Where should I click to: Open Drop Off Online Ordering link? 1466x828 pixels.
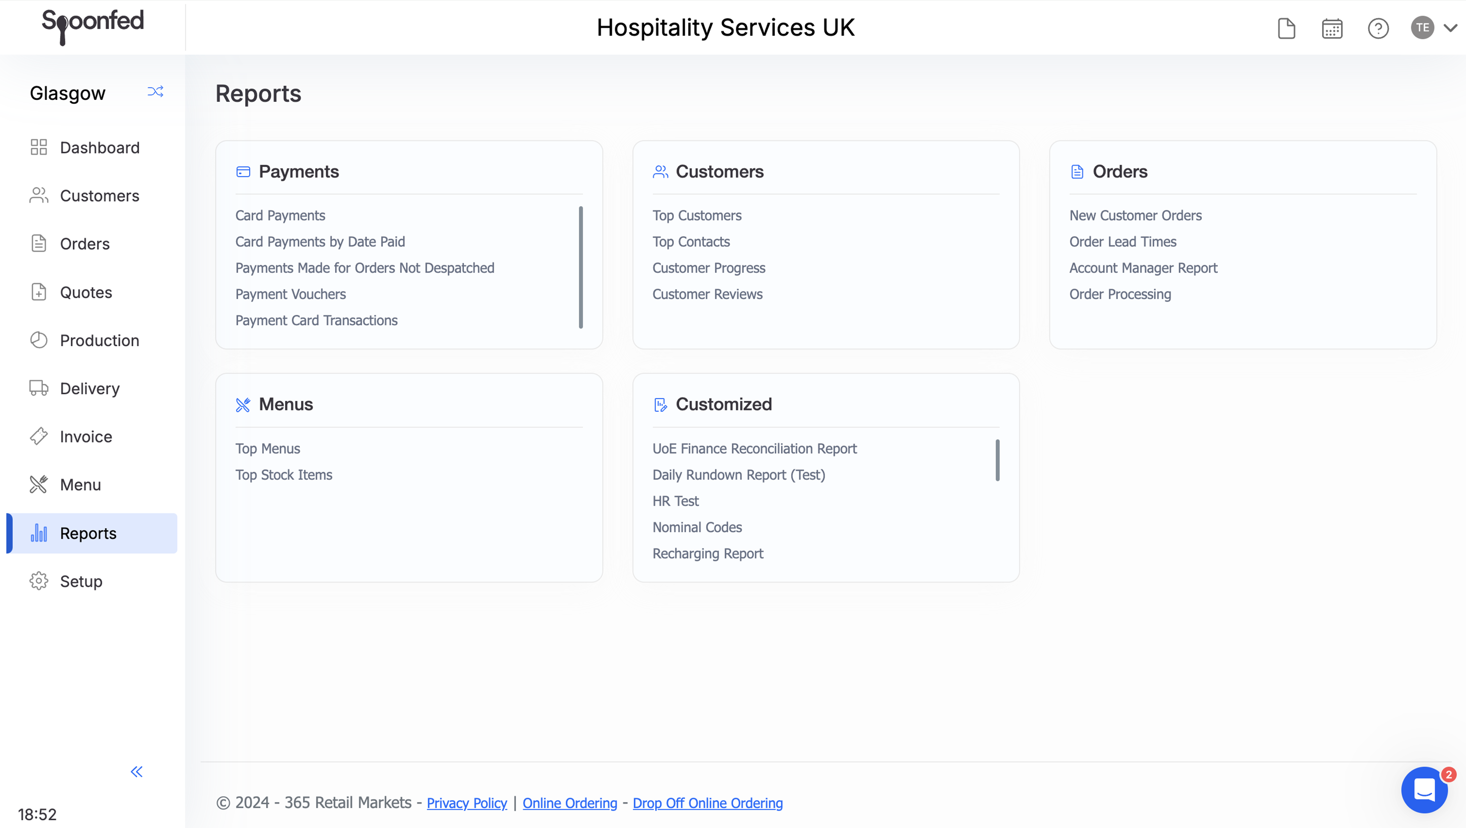[707, 803]
